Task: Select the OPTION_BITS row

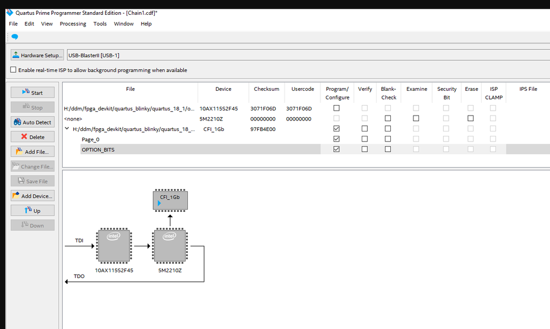Action: tap(98, 150)
